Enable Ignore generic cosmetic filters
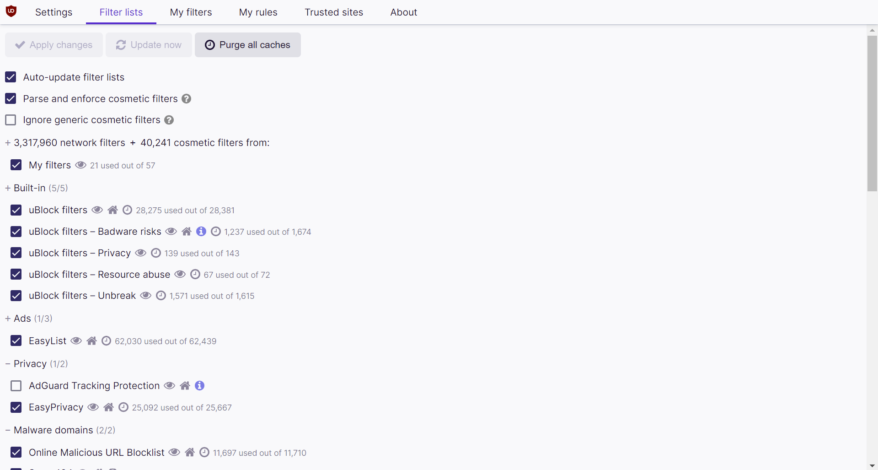 pos(11,120)
